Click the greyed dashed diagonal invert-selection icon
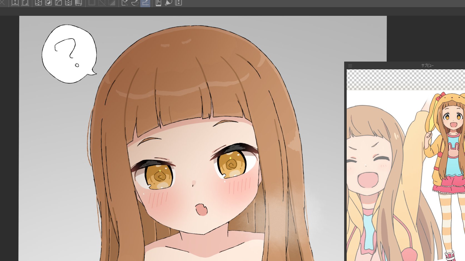 [102, 3]
